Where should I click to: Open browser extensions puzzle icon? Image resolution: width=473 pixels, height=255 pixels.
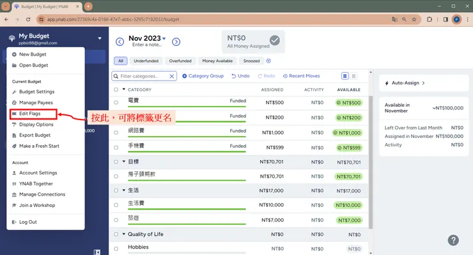pyautogui.click(x=430, y=19)
